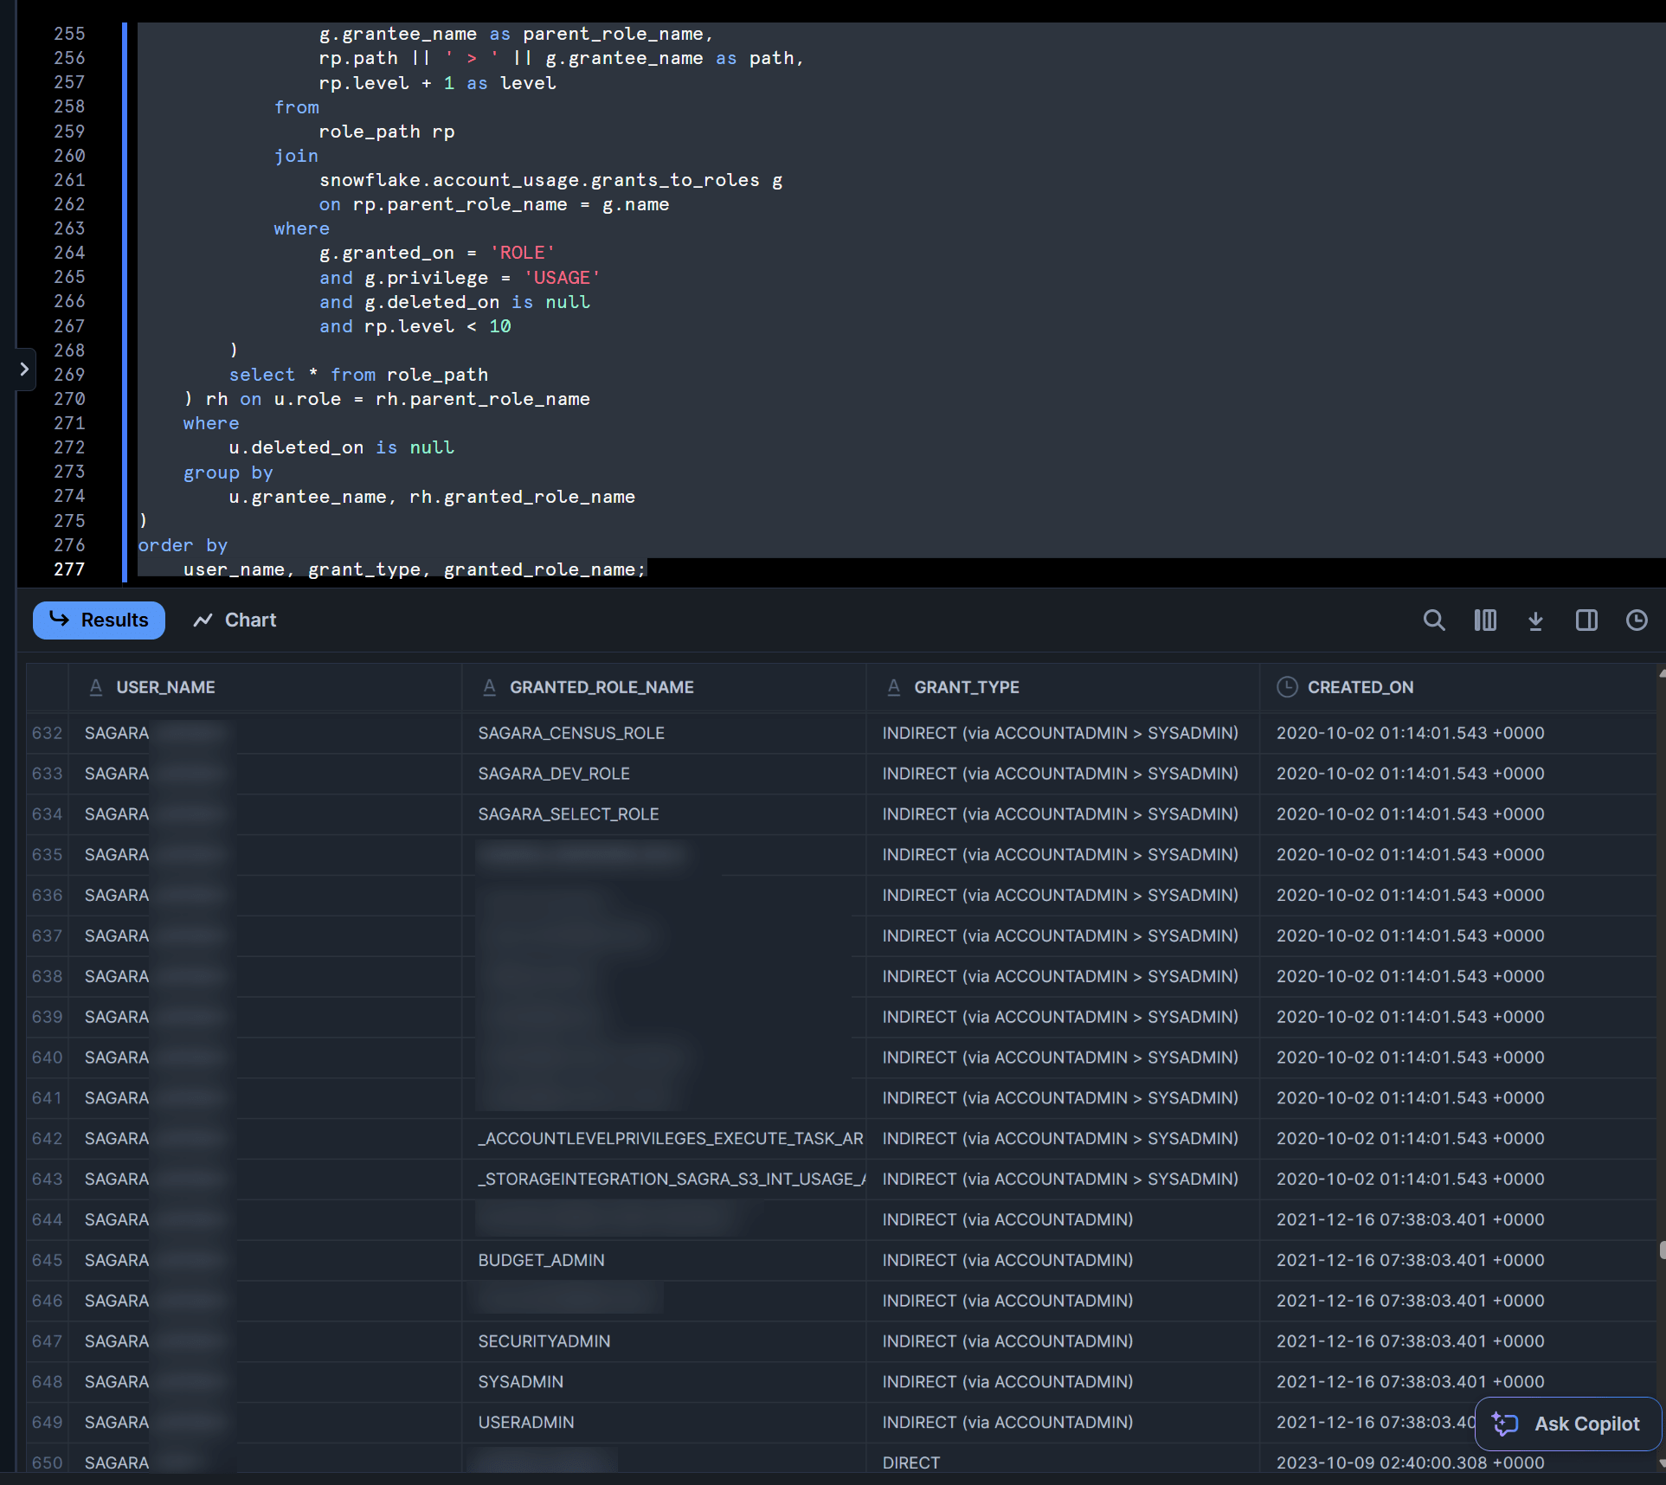
Task: Switch to the Chart tab
Action: coord(235,620)
